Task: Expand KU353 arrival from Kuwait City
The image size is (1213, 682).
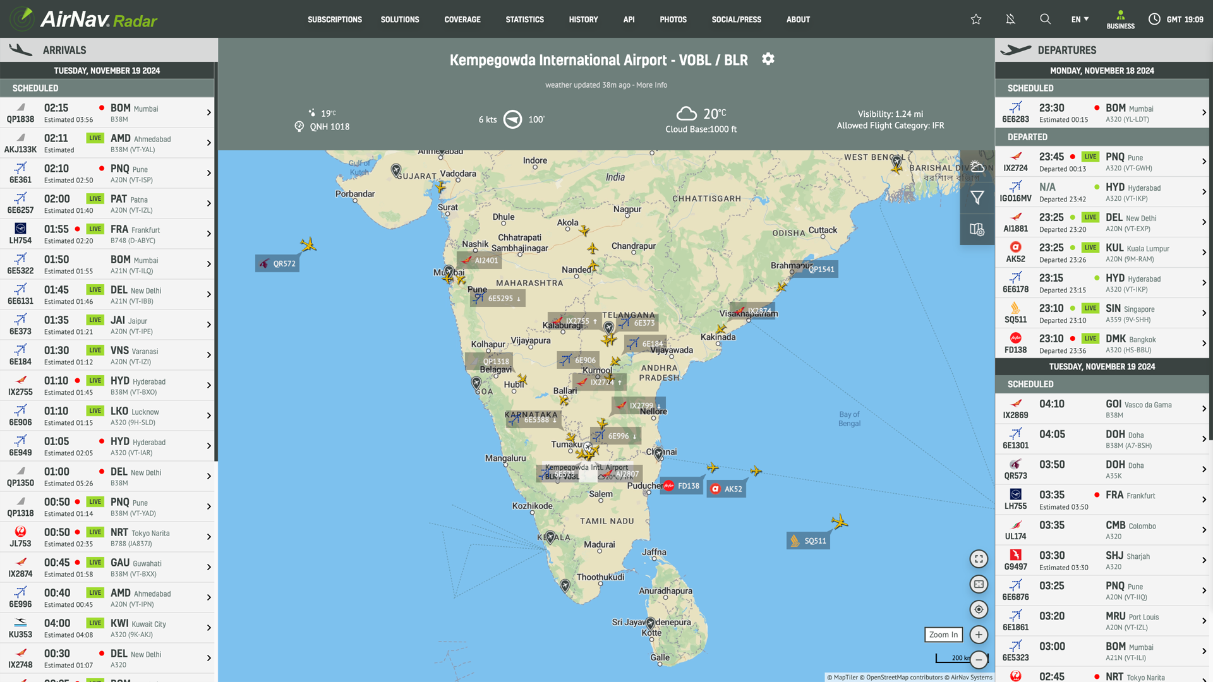Action: point(107,628)
